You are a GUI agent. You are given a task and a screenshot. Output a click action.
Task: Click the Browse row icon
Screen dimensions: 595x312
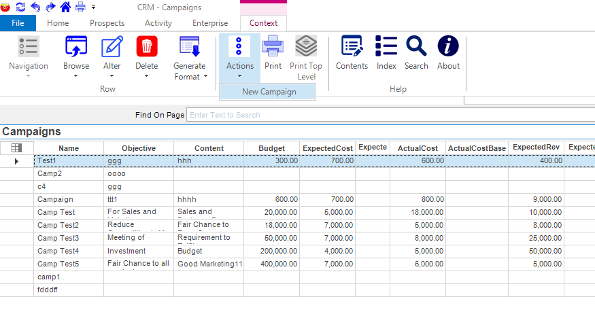(x=76, y=46)
